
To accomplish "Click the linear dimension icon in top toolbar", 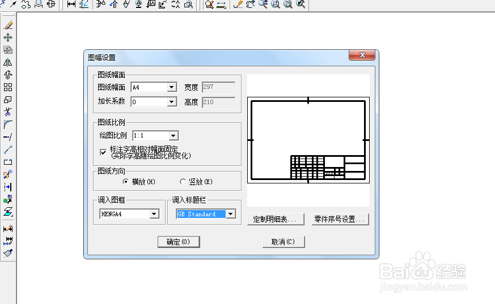I will [x=71, y=4].
